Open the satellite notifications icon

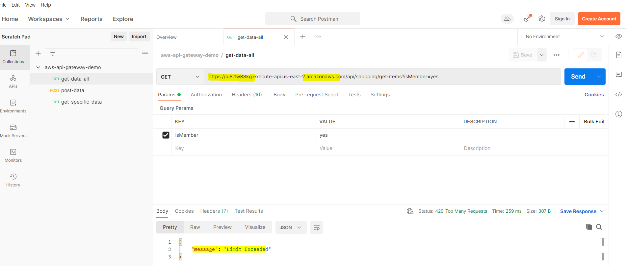point(527,19)
